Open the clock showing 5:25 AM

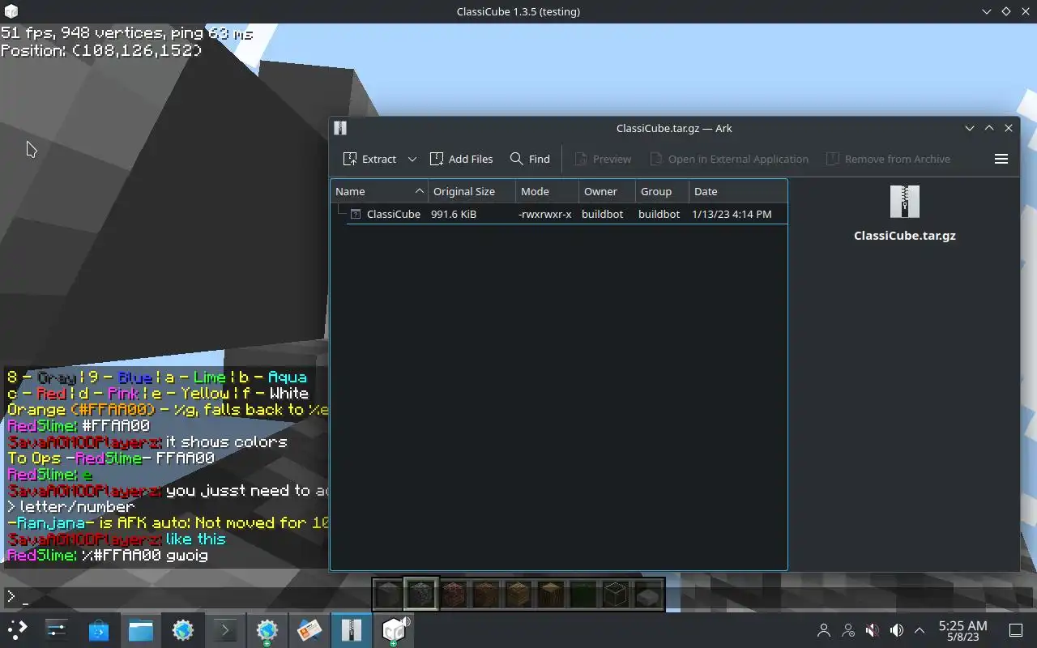(963, 630)
